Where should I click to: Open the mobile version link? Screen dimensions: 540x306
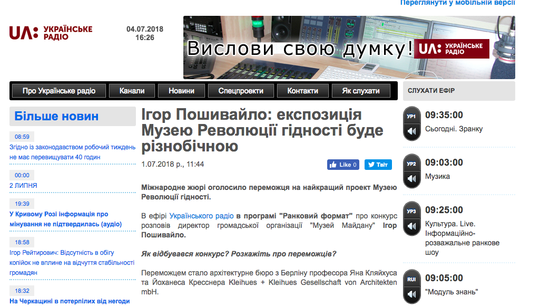(x=458, y=3)
